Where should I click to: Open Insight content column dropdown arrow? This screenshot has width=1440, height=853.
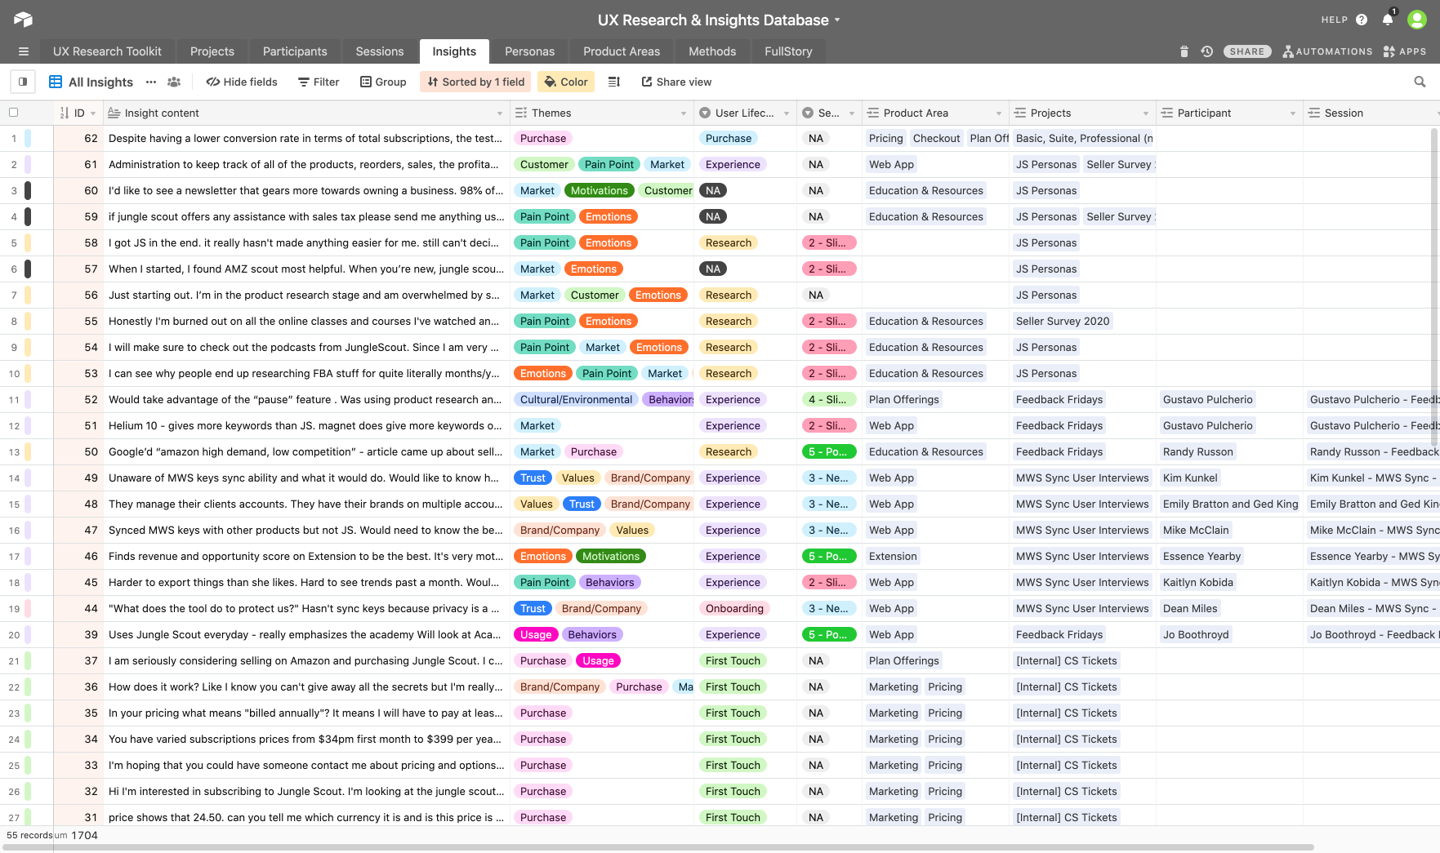[500, 113]
